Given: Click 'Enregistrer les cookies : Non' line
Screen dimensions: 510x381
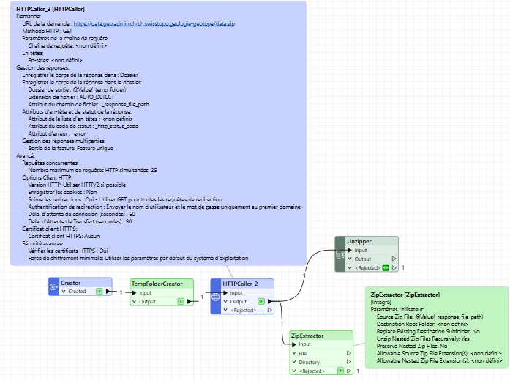Looking at the screenshot, I should [x=62, y=192].
